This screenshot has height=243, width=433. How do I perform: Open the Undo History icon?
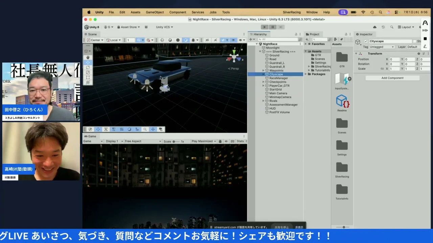pos(383,27)
